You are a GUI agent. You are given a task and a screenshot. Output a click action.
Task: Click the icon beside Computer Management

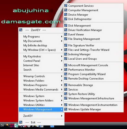[66, 10]
